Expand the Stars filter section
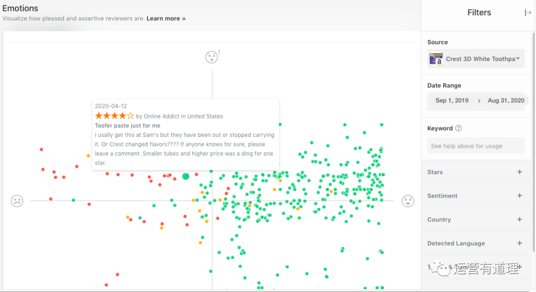The width and height of the screenshot is (536, 292). [520, 172]
